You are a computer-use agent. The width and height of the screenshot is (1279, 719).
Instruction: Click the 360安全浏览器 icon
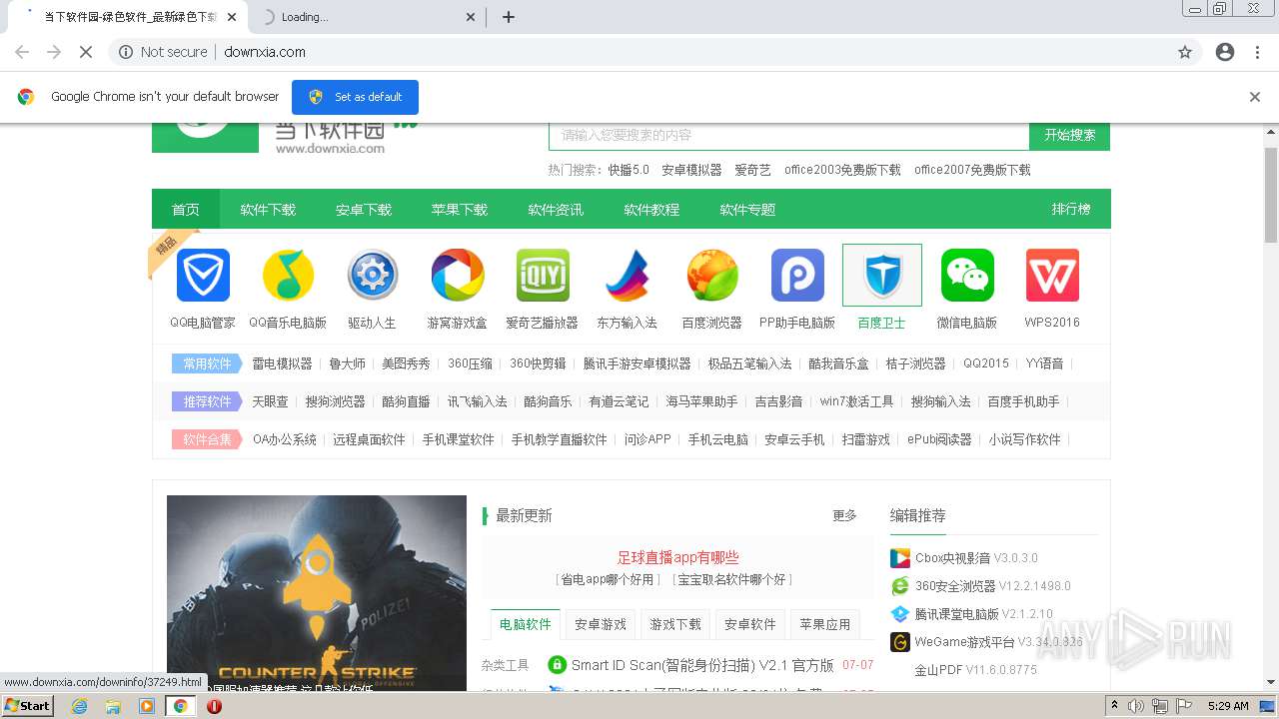point(900,586)
